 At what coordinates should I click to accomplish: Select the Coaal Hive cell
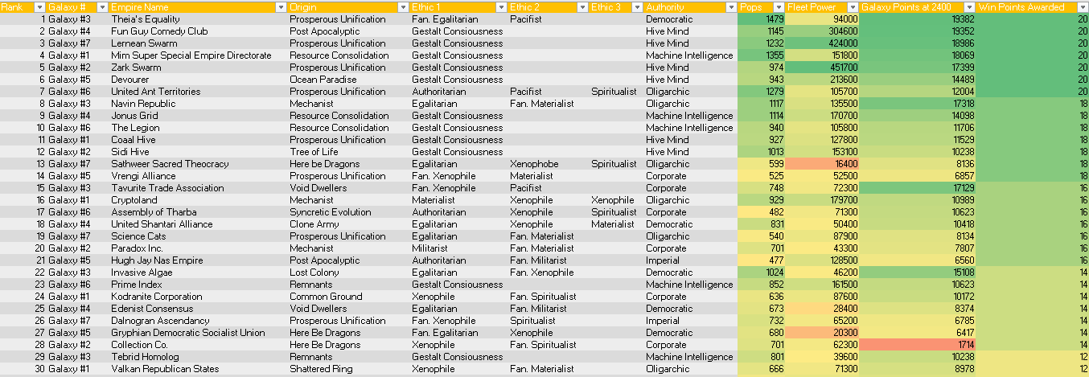pos(198,140)
